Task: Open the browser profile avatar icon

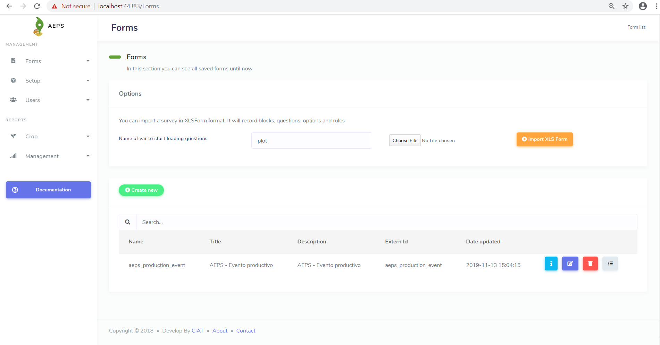Action: coord(643,6)
